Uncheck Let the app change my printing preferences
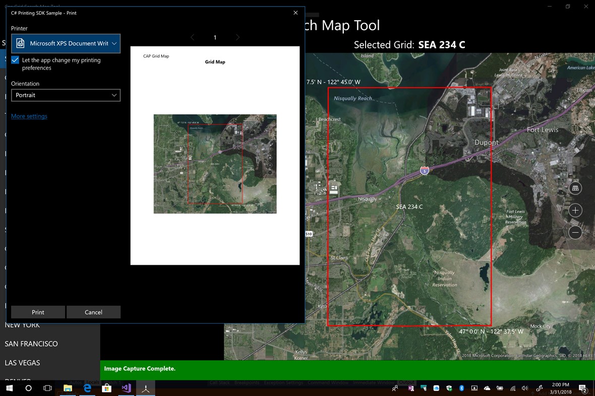595x396 pixels. click(x=15, y=60)
